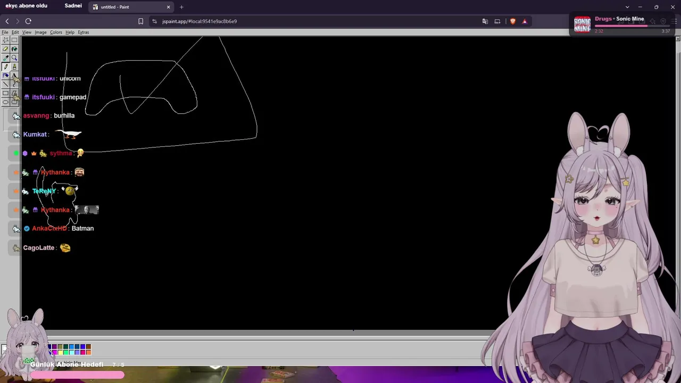
Task: Open the File menu
Action: 5,32
